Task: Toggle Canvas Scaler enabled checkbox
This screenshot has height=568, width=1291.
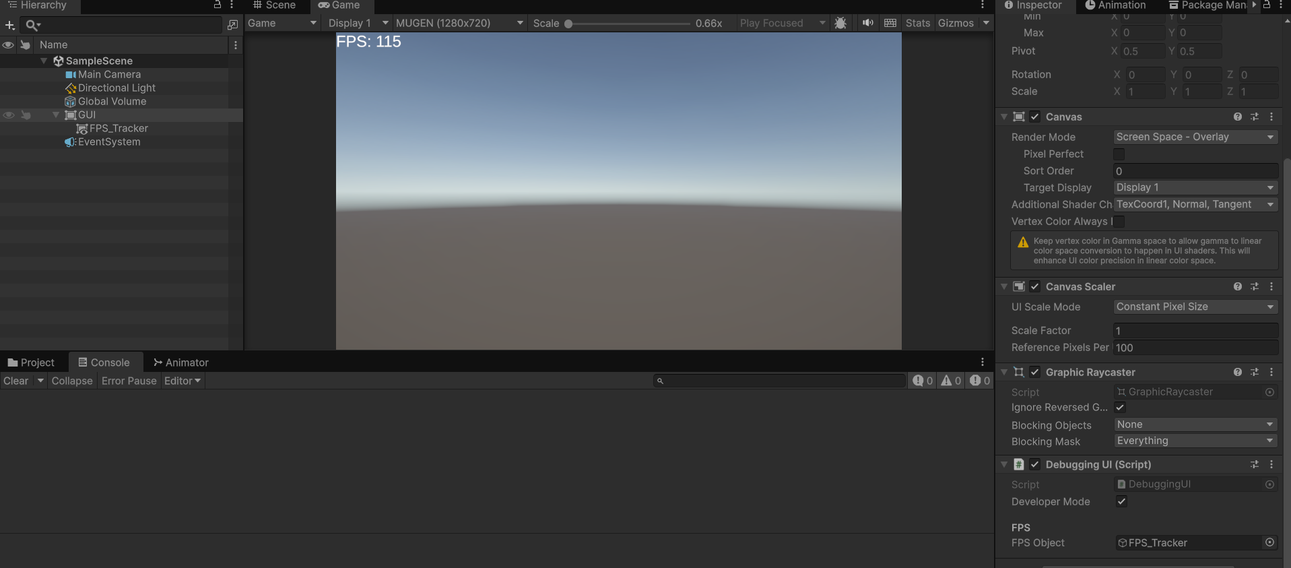Action: 1035,286
